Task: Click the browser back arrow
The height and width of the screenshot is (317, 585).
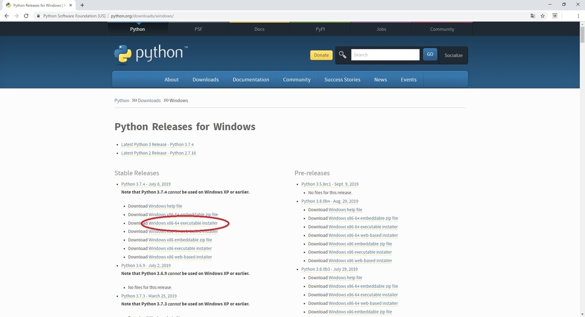Action: click(x=7, y=16)
